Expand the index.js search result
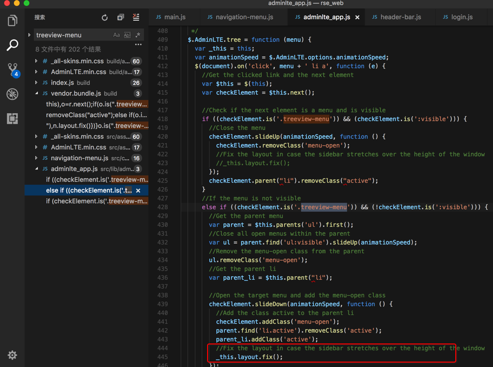The width and height of the screenshot is (493, 367). tap(36, 83)
